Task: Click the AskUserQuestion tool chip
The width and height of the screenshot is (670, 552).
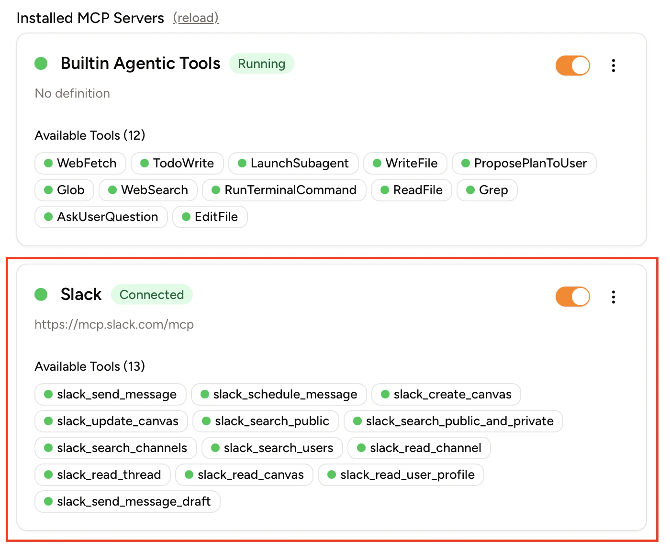Action: tap(101, 217)
